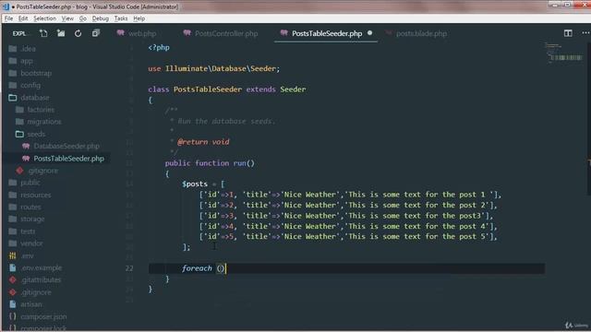Collapse the database folder
The image size is (591, 332).
pyautogui.click(x=35, y=98)
